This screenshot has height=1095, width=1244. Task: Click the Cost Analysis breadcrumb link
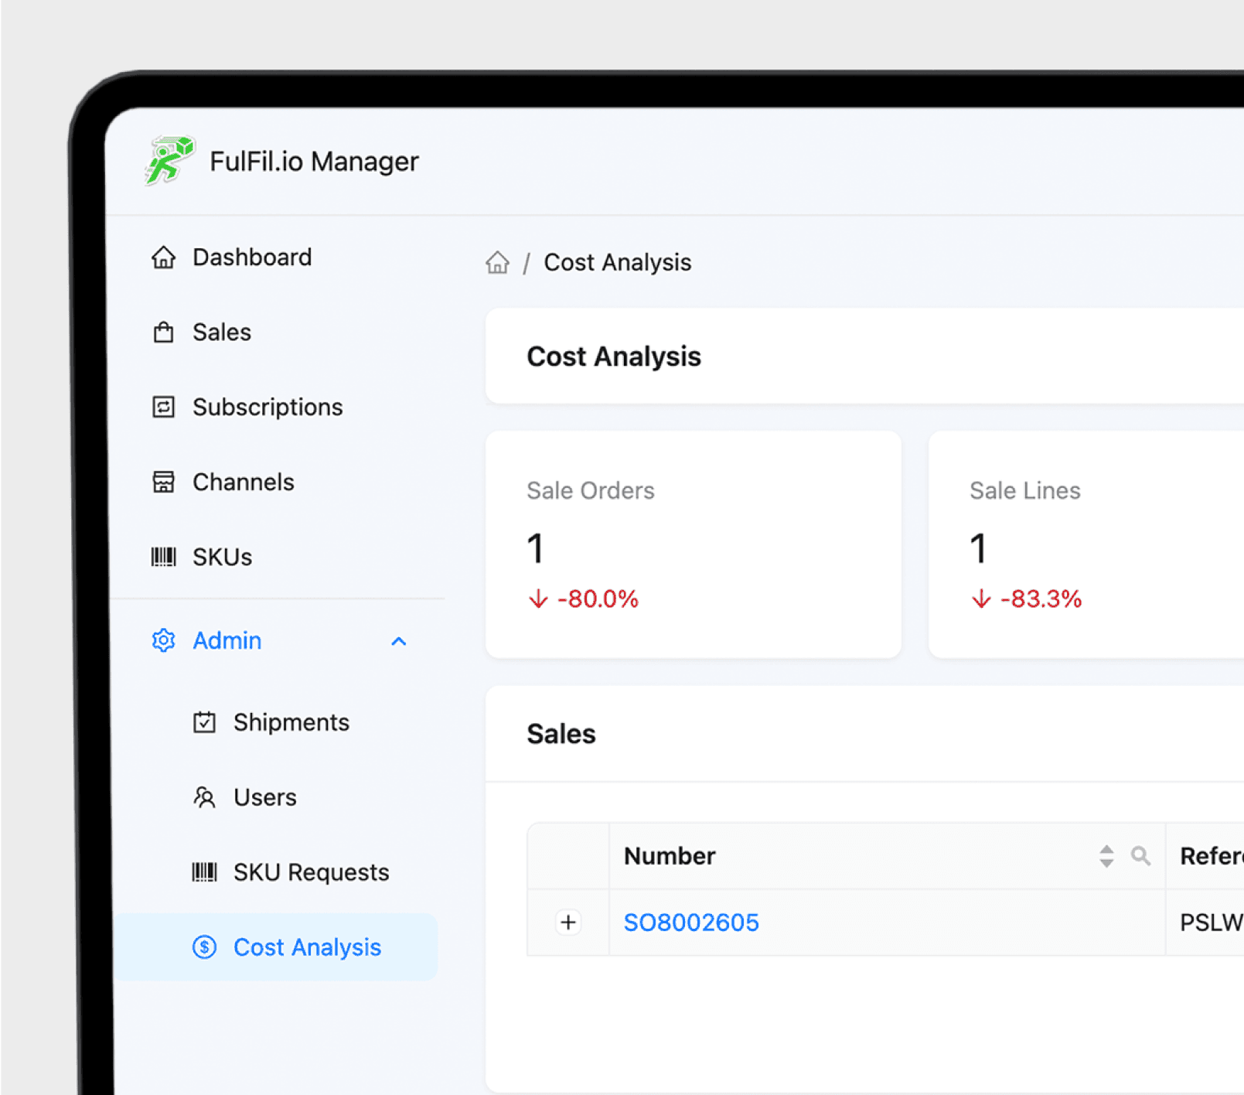coord(617,262)
